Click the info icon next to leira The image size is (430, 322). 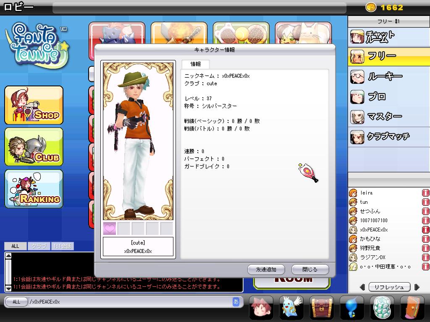pyautogui.click(x=425, y=193)
